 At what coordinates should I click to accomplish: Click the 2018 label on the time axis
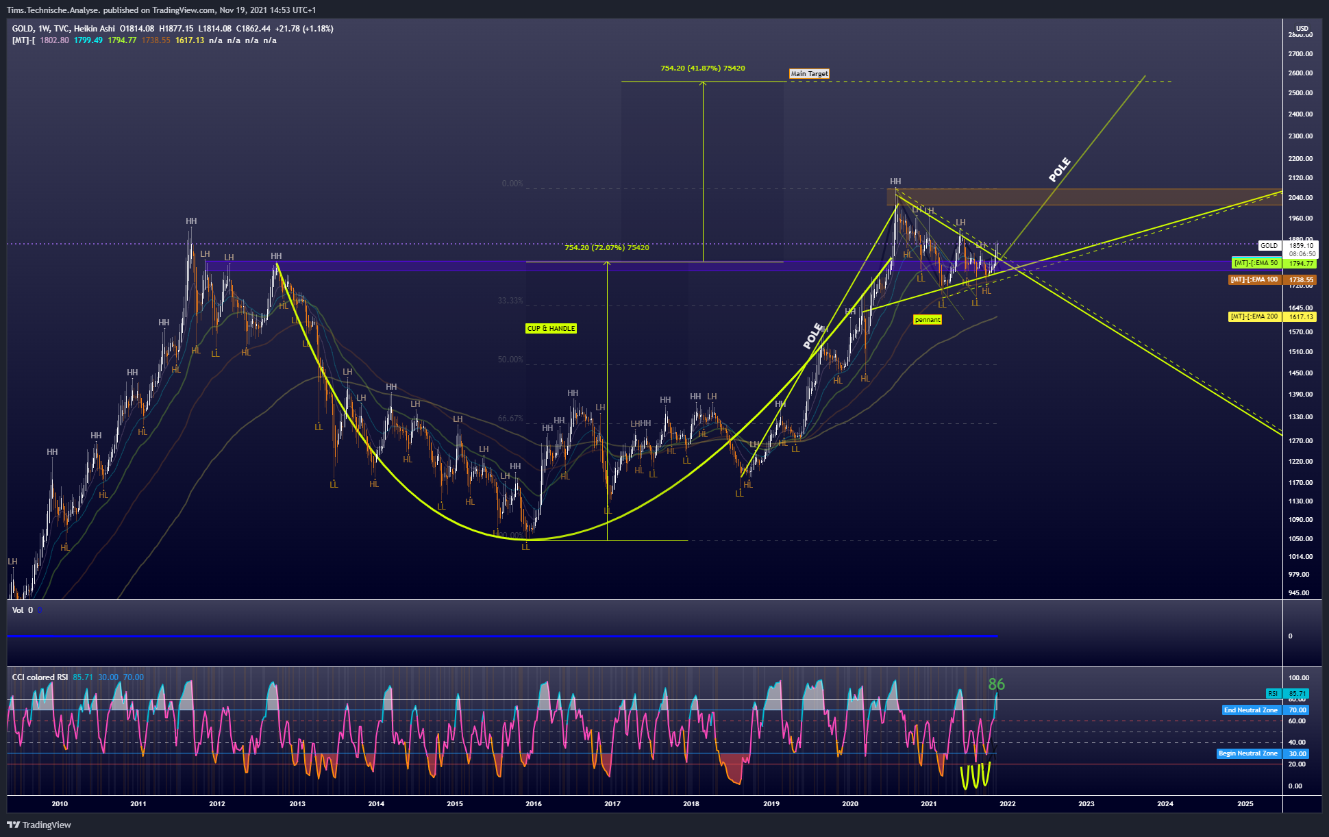(691, 804)
